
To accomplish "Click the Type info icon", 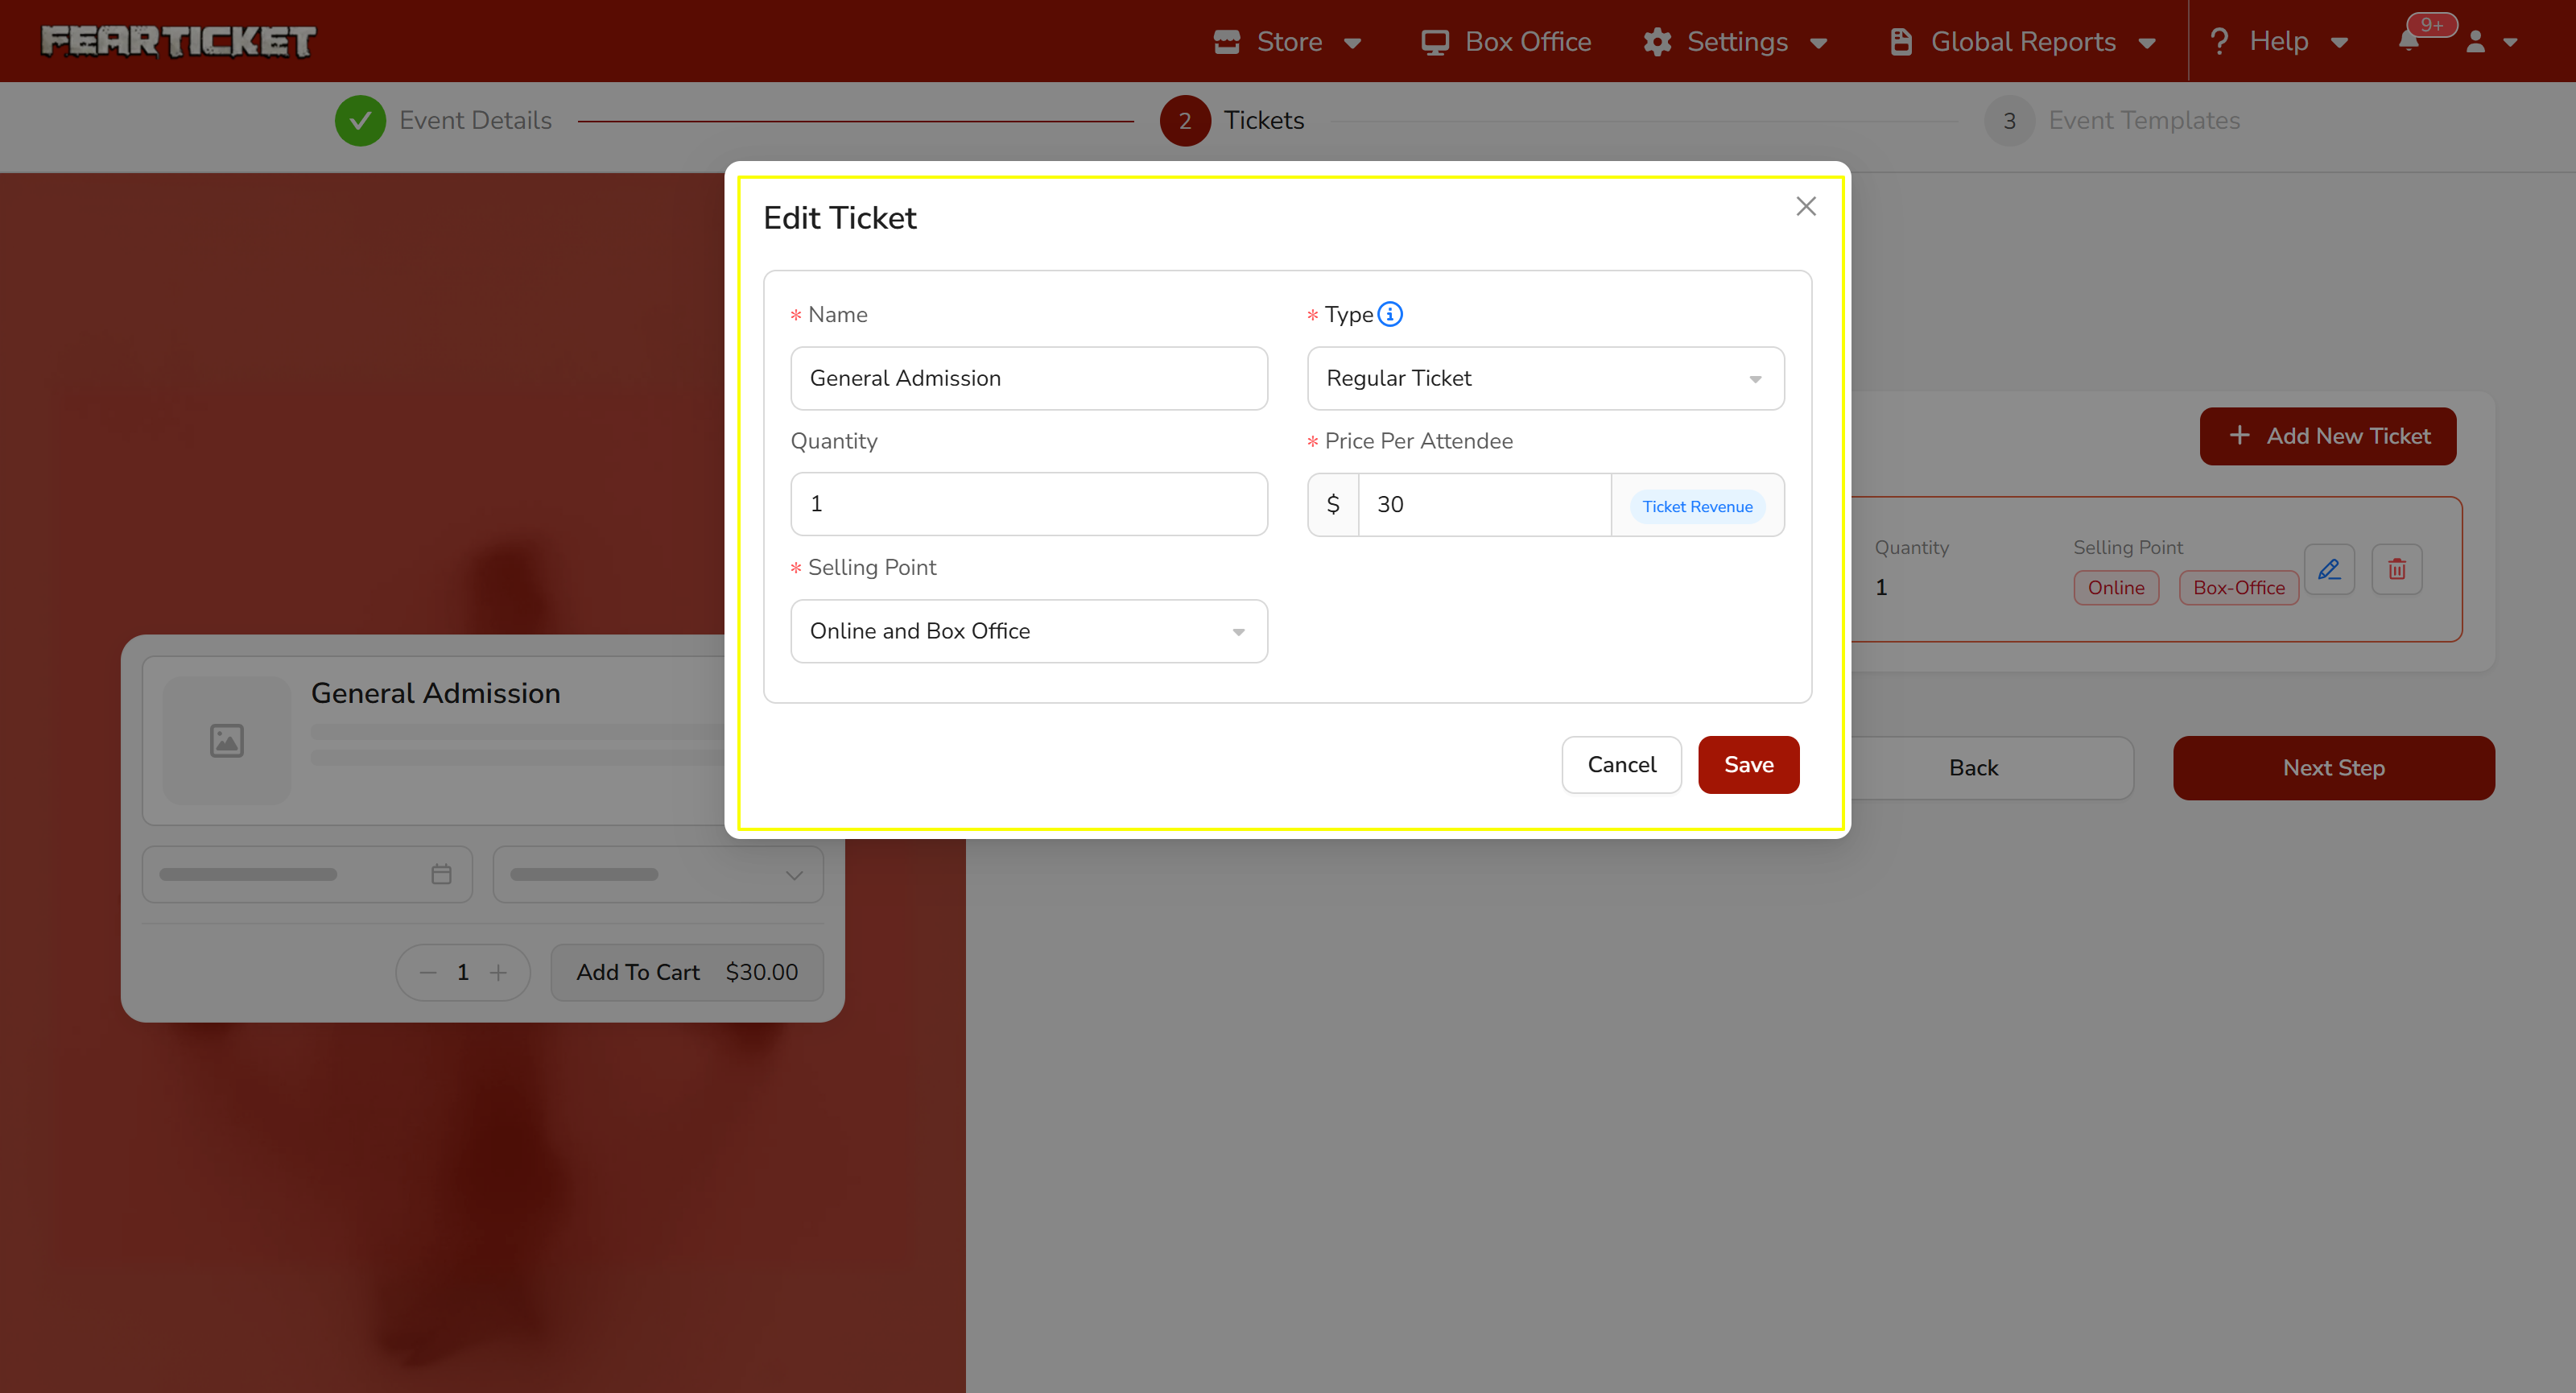I will (x=1390, y=314).
